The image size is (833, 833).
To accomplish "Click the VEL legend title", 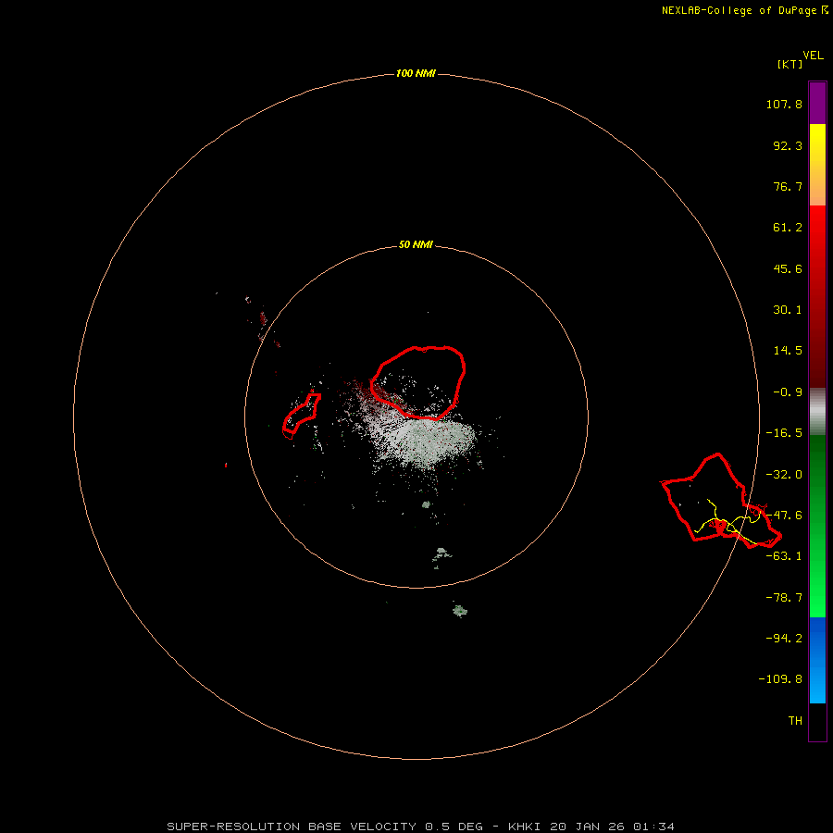I will (x=813, y=56).
